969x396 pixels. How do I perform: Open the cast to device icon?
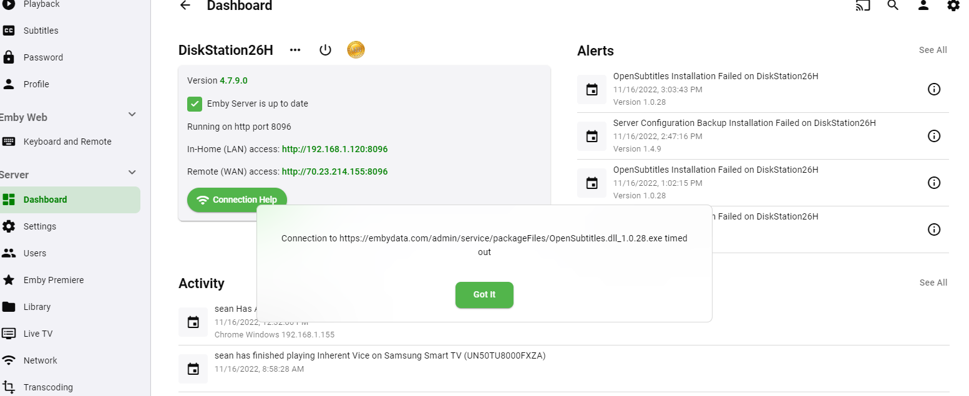point(863,6)
